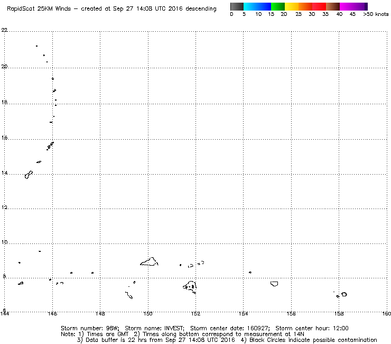Click the magenta 40-45 knots color segment
391x344 pixels.
coord(347,6)
